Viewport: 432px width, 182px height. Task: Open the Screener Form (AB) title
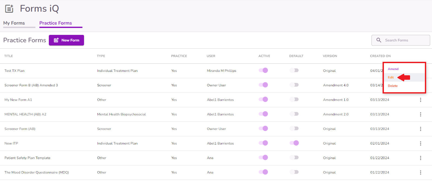(20, 129)
